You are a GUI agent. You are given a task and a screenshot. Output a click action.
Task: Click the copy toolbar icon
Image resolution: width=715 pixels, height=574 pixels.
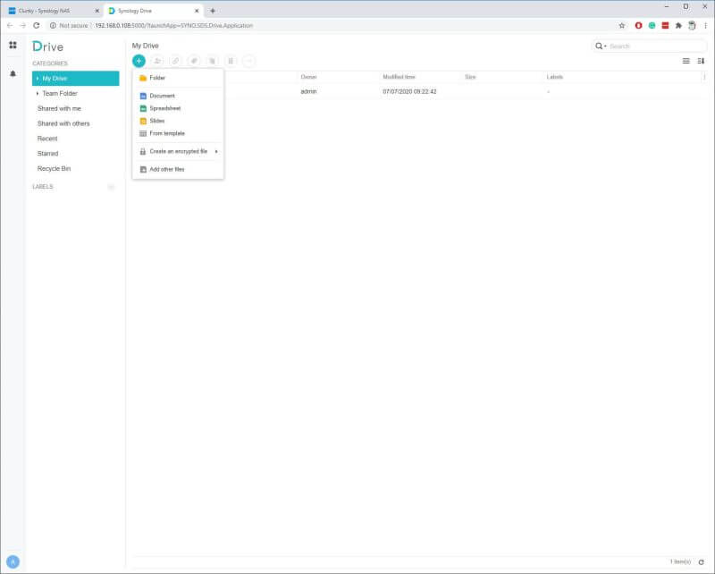(212, 61)
